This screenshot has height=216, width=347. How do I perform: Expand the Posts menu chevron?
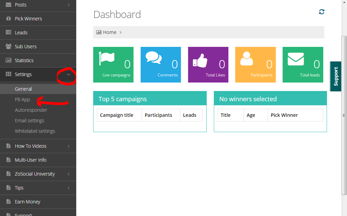click(x=68, y=5)
